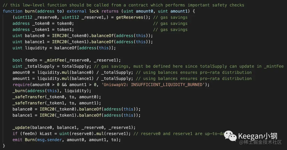This screenshot has width=287, height=150.
Task: Click the @稀土掘金技术社区 watermark text
Action: coord(260,142)
